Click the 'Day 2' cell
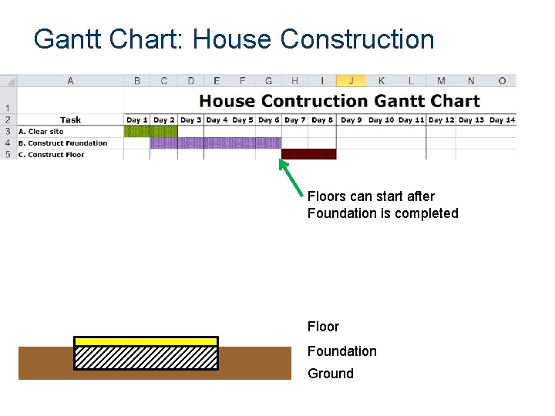 (x=164, y=119)
